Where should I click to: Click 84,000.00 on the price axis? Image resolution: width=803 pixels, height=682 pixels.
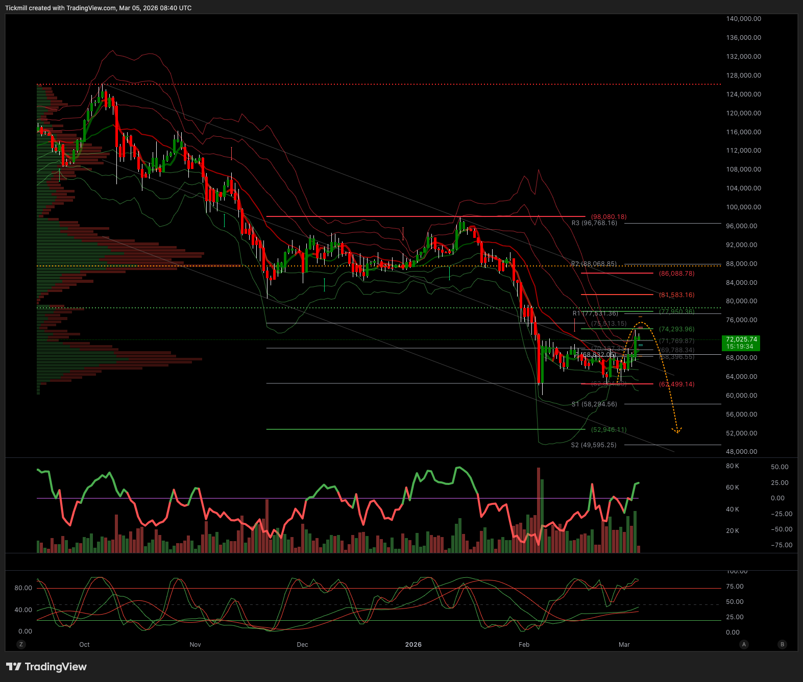coord(741,283)
